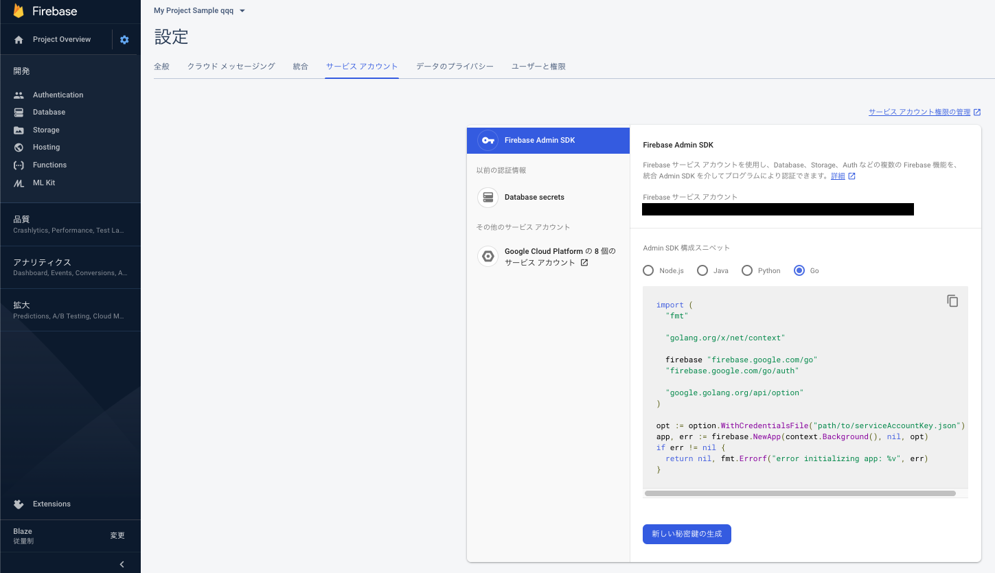The height and width of the screenshot is (573, 995).
Task: Click the Extensions puzzle icon
Action: point(19,504)
